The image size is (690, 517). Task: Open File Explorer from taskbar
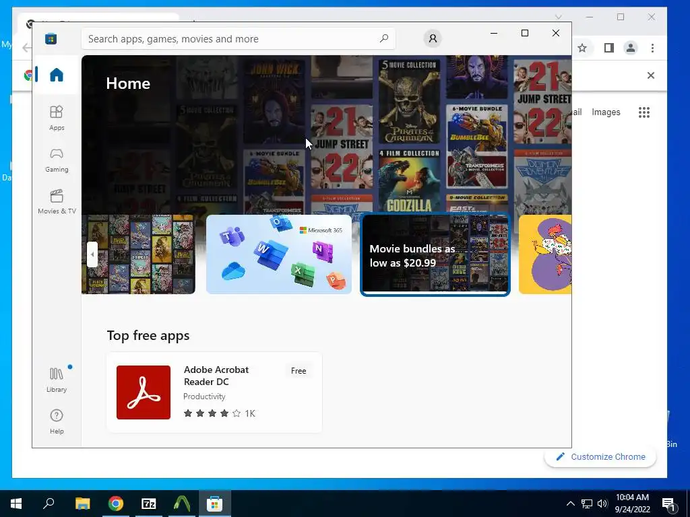tap(83, 504)
